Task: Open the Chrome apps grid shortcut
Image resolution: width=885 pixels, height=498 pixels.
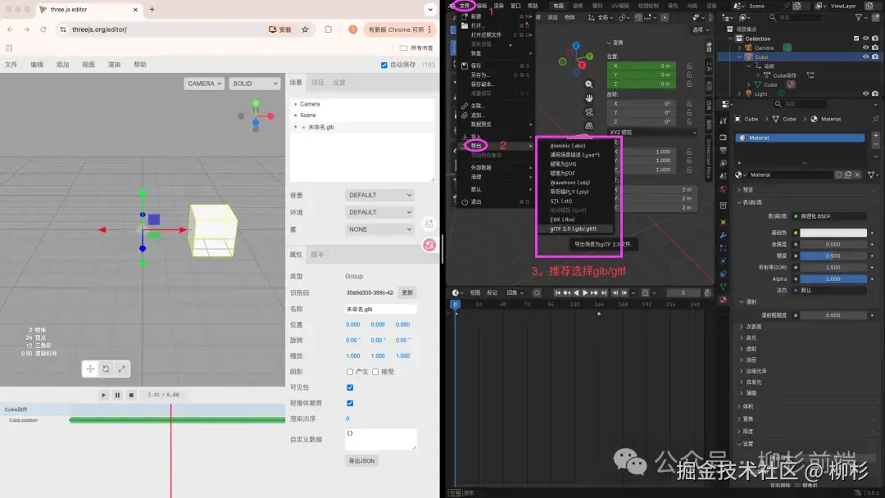Action: [x=9, y=48]
